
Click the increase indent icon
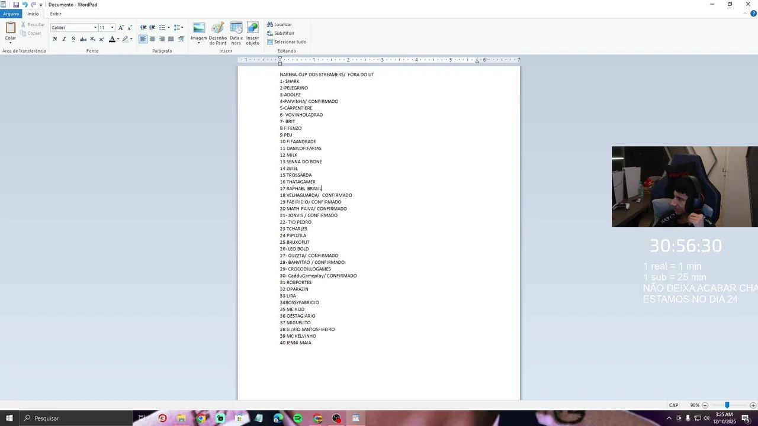click(152, 27)
